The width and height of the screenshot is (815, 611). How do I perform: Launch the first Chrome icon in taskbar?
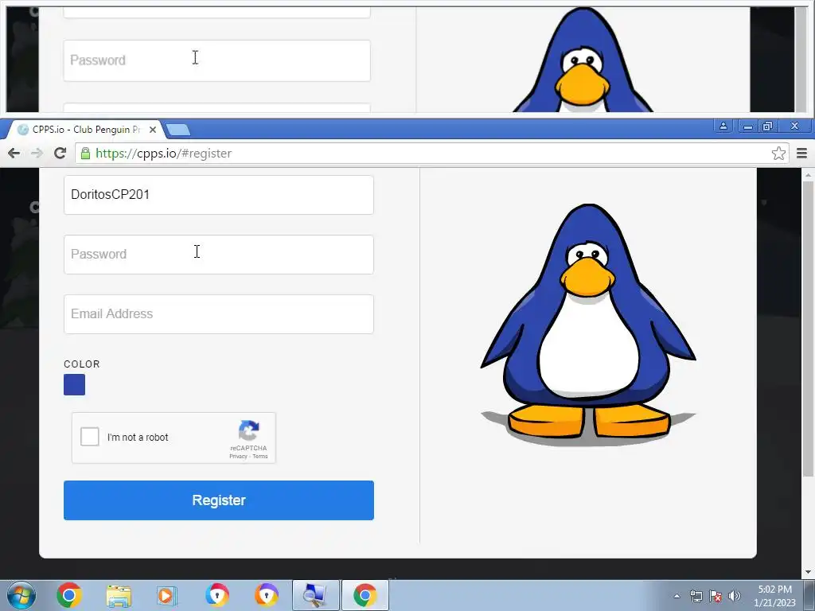pos(69,595)
